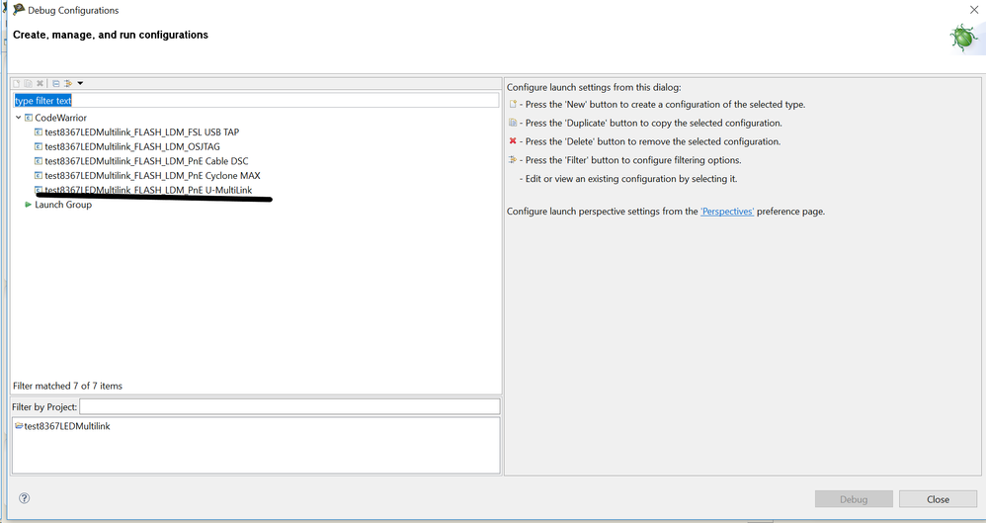Click the Close button in the dialog
Viewport: 986px width, 523px height.
938,499
